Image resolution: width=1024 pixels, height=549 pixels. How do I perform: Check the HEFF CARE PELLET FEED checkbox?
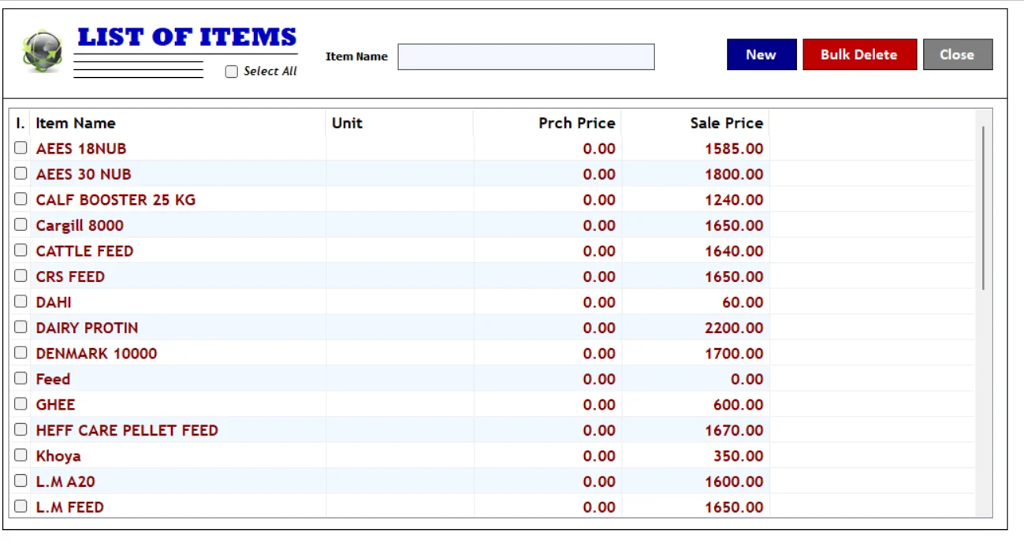(x=20, y=429)
